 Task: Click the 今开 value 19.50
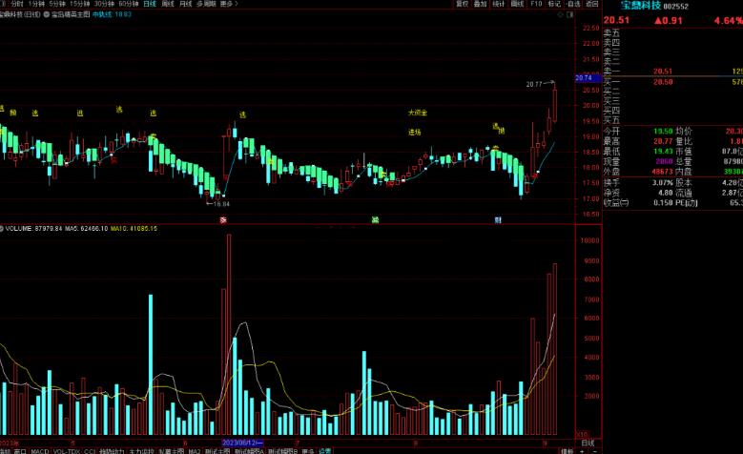coord(663,131)
